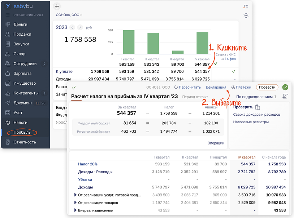Viewport: 294px width, 218px height.
Task: Go to the previous year with the left arrow
Action: point(72,27)
